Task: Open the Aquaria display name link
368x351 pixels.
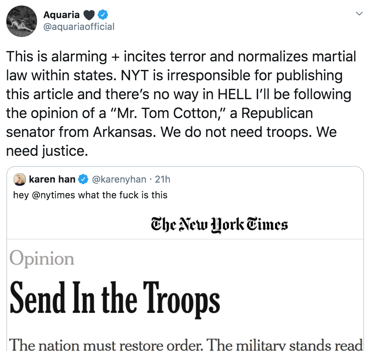Action: point(61,15)
